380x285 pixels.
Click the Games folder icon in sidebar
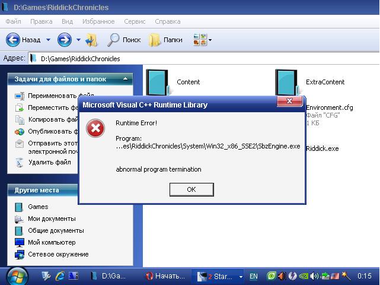pyautogui.click(x=19, y=207)
